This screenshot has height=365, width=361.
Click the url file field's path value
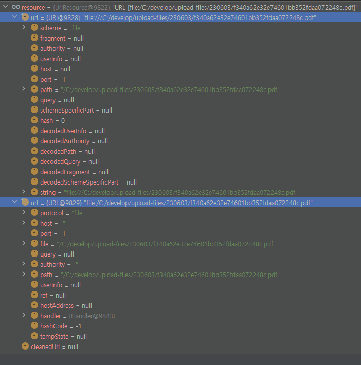[166, 244]
